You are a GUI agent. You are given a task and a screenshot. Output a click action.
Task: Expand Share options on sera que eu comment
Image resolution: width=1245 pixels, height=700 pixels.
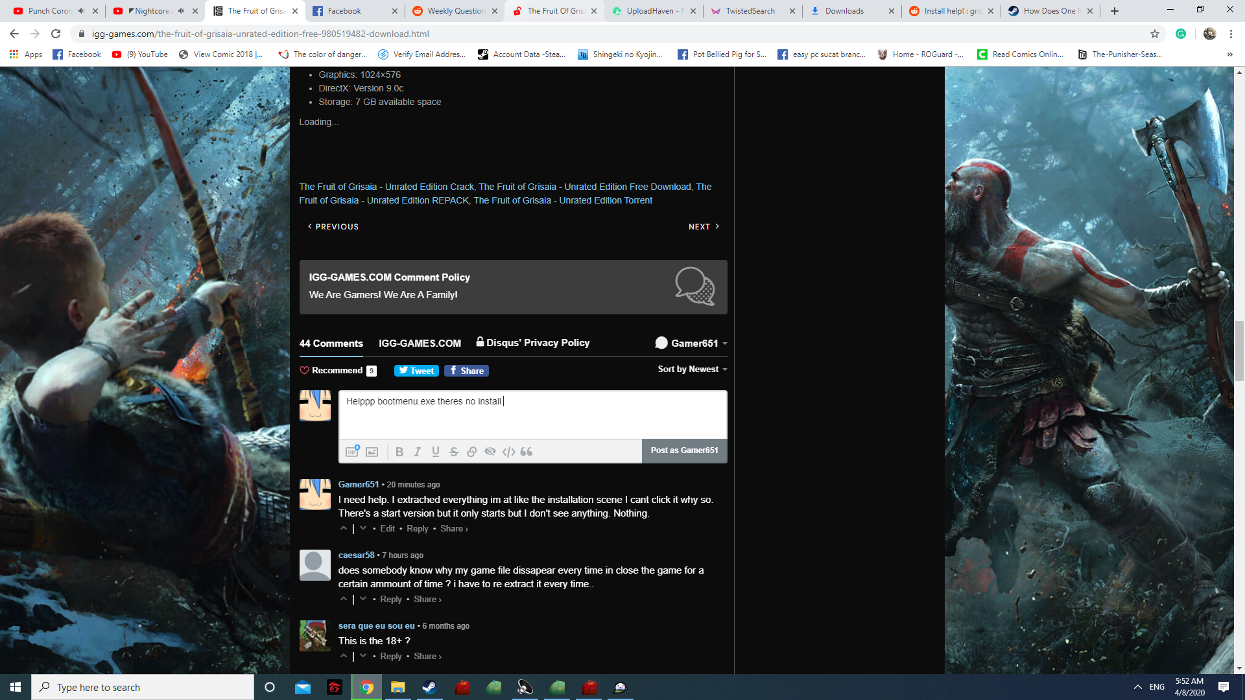(427, 657)
